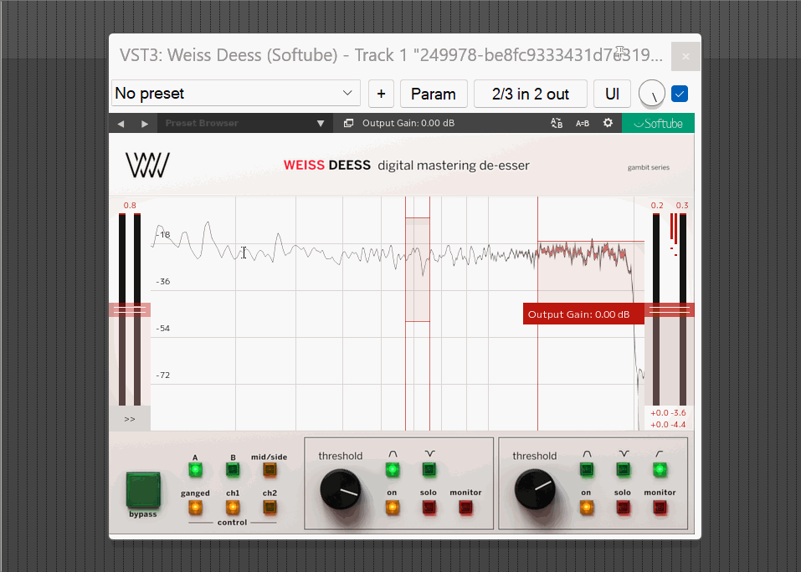Toggle the ganged control button
Screen dimensions: 801x572
coord(195,508)
